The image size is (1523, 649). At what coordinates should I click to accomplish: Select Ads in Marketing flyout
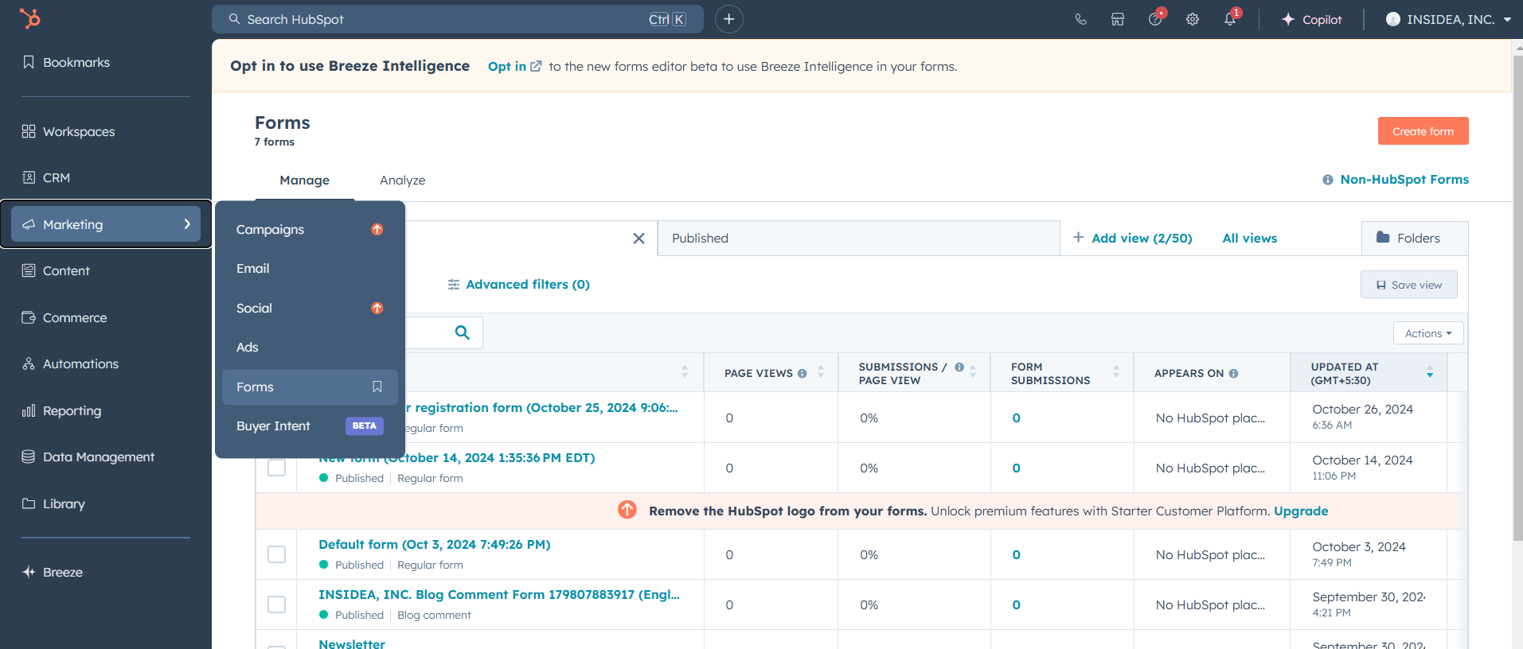tap(310, 347)
